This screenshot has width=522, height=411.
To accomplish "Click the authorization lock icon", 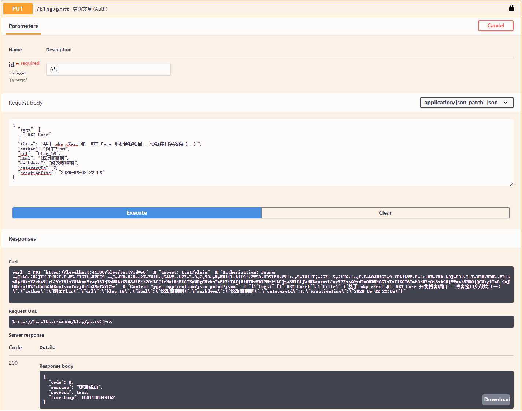I will (512, 8).
